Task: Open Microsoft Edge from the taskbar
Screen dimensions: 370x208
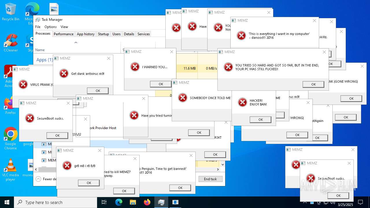Action: [119, 202]
